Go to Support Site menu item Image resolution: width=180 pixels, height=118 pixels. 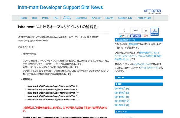tap(125, 18)
